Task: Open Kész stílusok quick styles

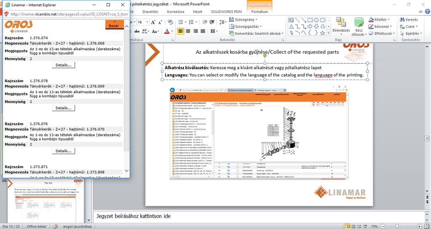Action: [x=359, y=27]
